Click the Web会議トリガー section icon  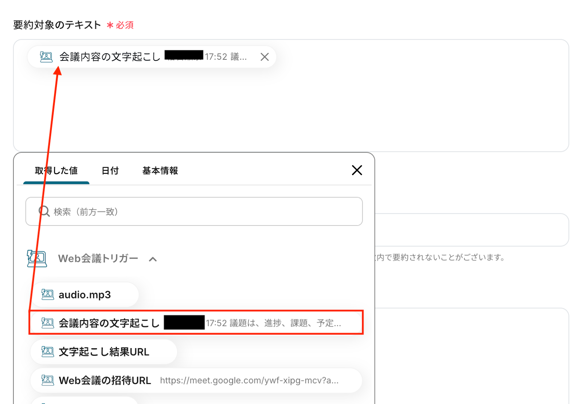(x=37, y=258)
